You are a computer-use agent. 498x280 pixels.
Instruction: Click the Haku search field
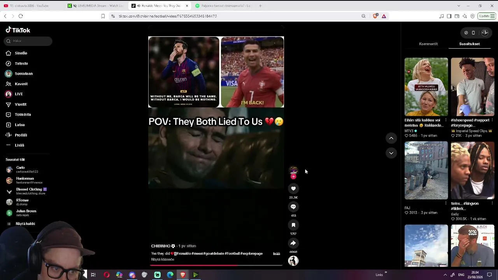tap(28, 41)
